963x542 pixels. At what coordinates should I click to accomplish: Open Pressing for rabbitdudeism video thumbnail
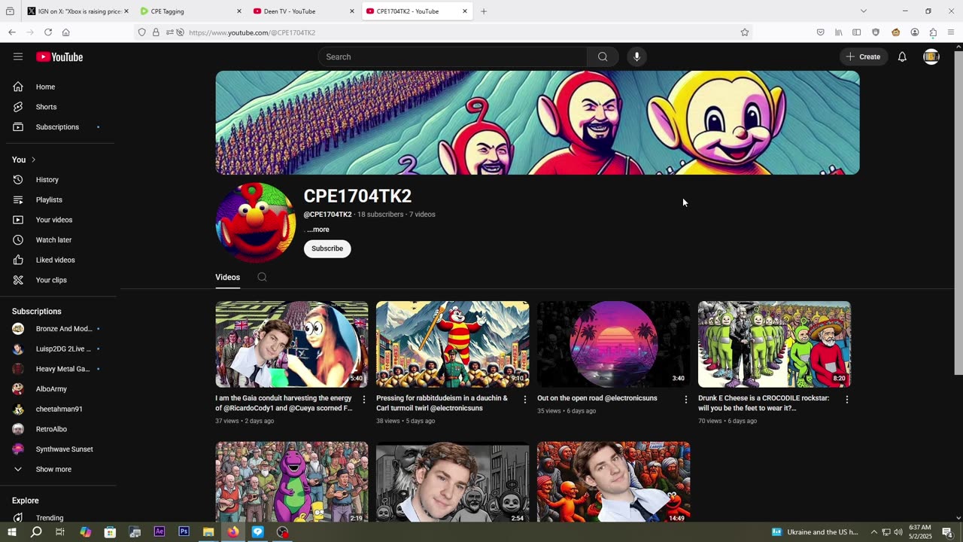coord(452,344)
